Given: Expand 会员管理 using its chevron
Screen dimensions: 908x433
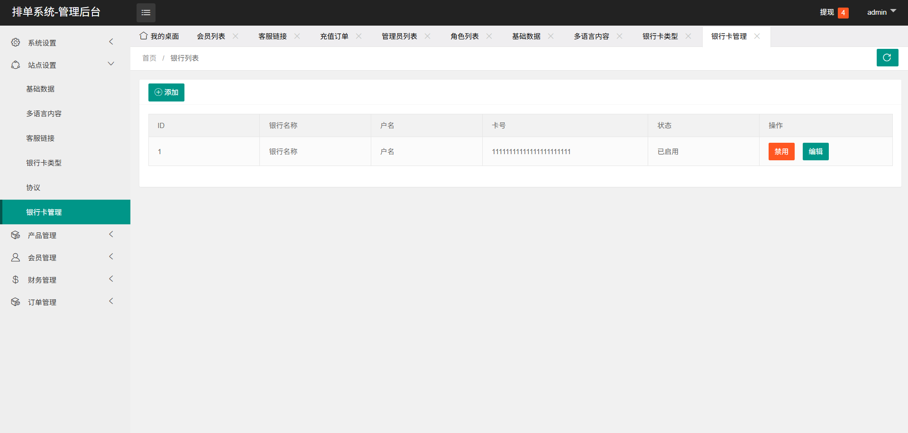Looking at the screenshot, I should 111,257.
